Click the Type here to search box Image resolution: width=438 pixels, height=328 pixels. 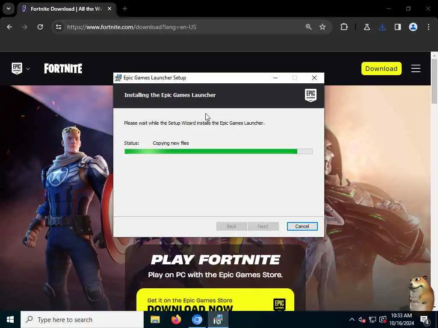[x=82, y=319]
